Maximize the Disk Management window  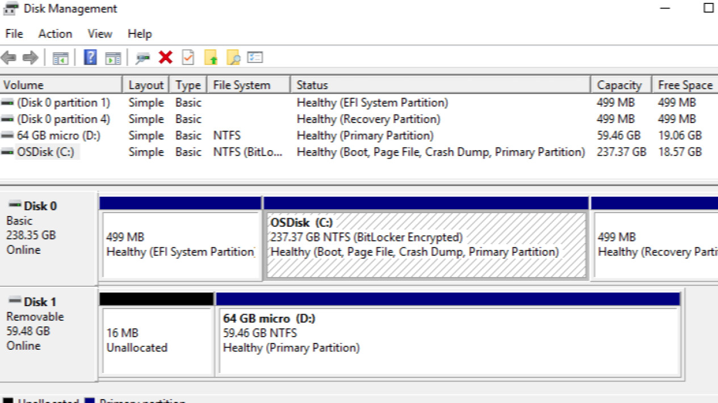708,8
